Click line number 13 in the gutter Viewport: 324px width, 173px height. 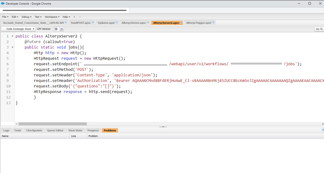8,103
